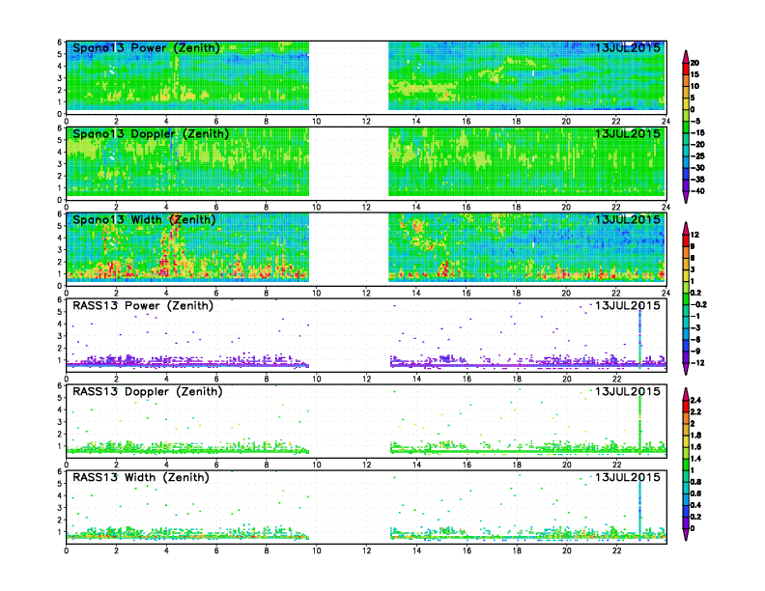Click the red top arrow of the lowest colorbar
This screenshot has height=591, width=765.
pos(686,391)
